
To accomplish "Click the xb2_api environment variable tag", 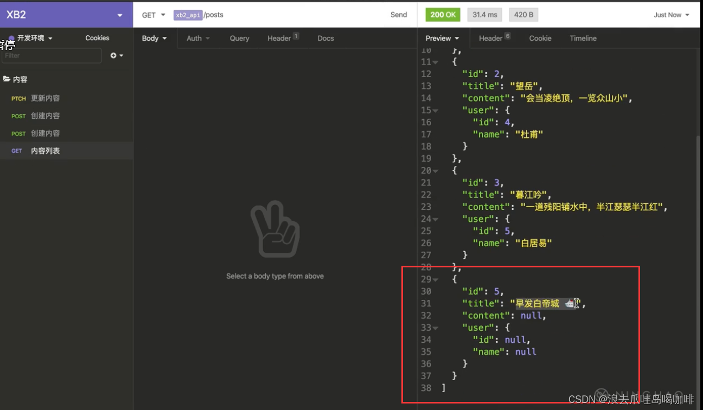I will (x=188, y=15).
